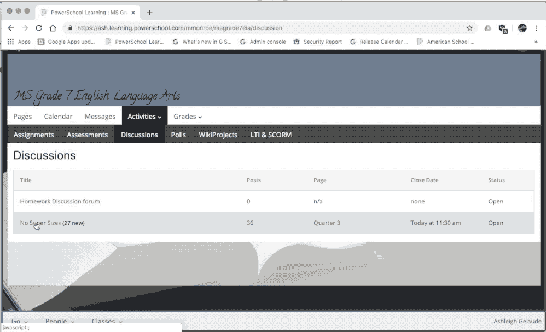Open the Apps grid in bookmarks bar
546x332 pixels.
(x=19, y=42)
